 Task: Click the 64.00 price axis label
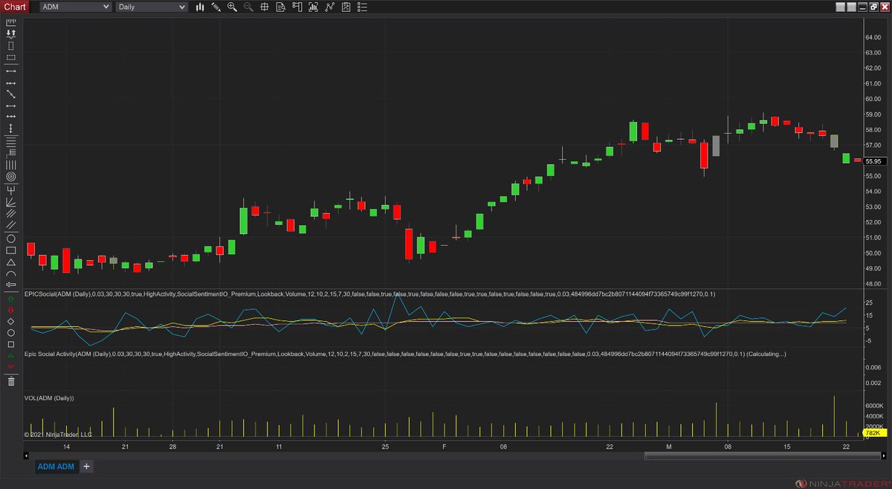[x=873, y=36]
